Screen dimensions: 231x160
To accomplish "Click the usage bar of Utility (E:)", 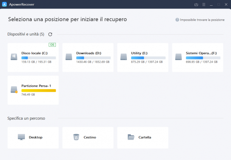I will pyautogui.click(x=148, y=58).
